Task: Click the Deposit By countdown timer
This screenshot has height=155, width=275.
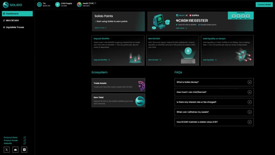Action: pyautogui.click(x=240, y=15)
